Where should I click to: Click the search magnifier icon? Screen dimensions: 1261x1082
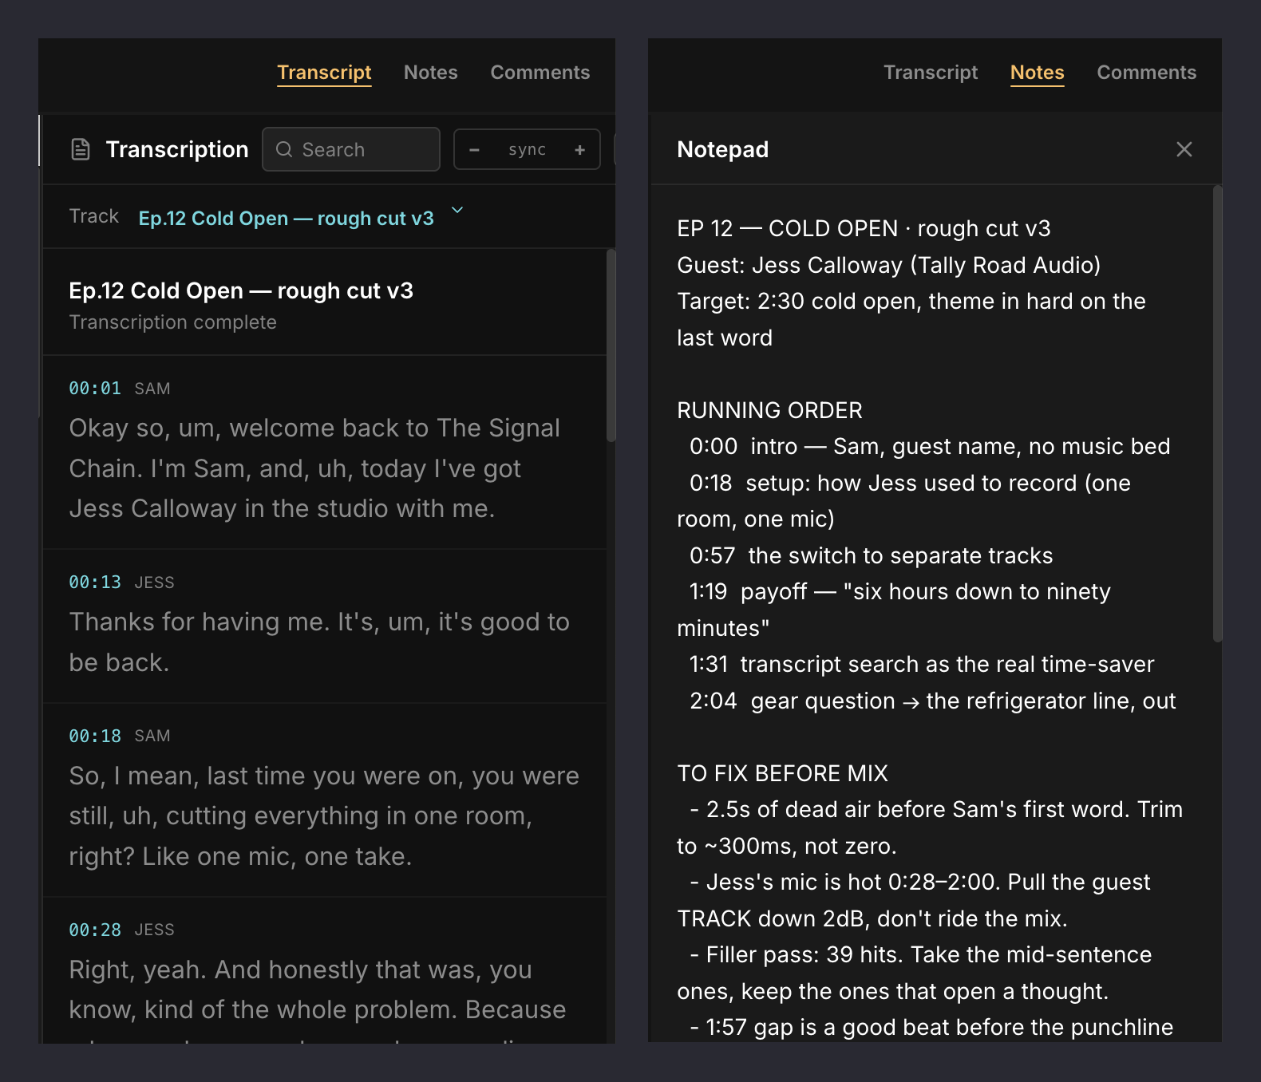click(284, 149)
